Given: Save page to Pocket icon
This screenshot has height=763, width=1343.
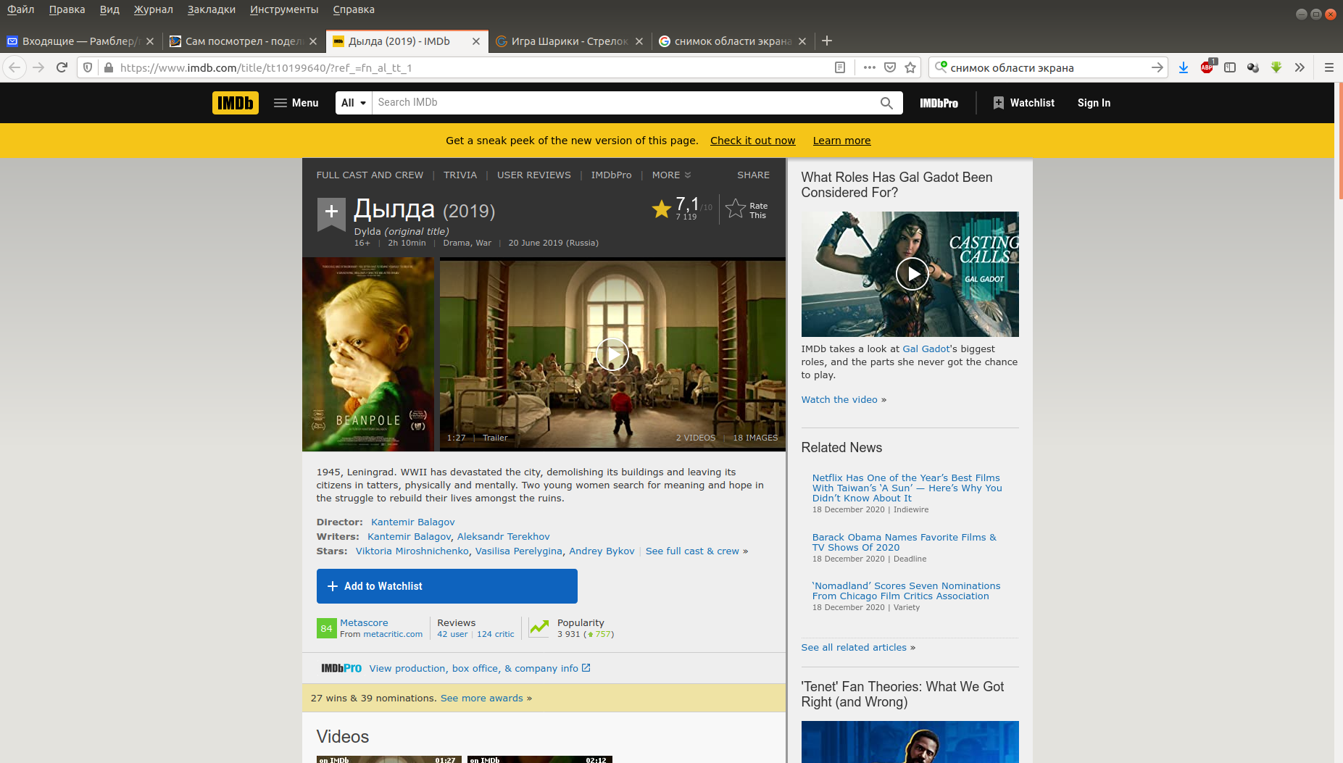Looking at the screenshot, I should (890, 67).
